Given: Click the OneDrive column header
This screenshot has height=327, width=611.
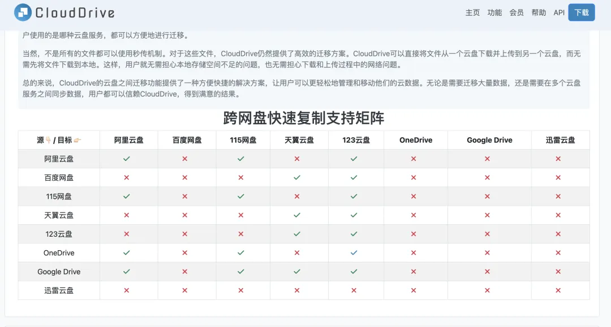Looking at the screenshot, I should (x=416, y=140).
